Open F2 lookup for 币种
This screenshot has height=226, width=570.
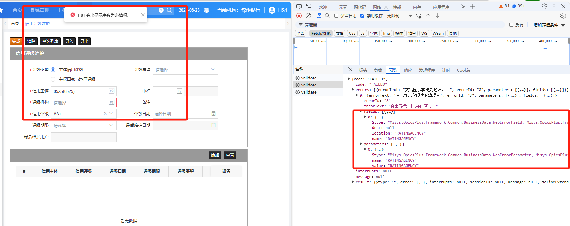[x=179, y=91]
